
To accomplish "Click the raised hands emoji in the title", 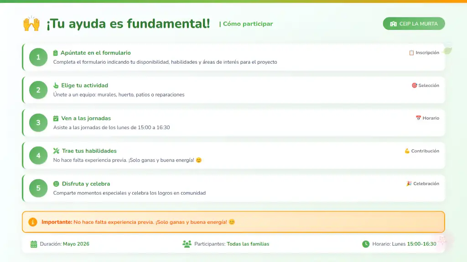I will (x=31, y=24).
